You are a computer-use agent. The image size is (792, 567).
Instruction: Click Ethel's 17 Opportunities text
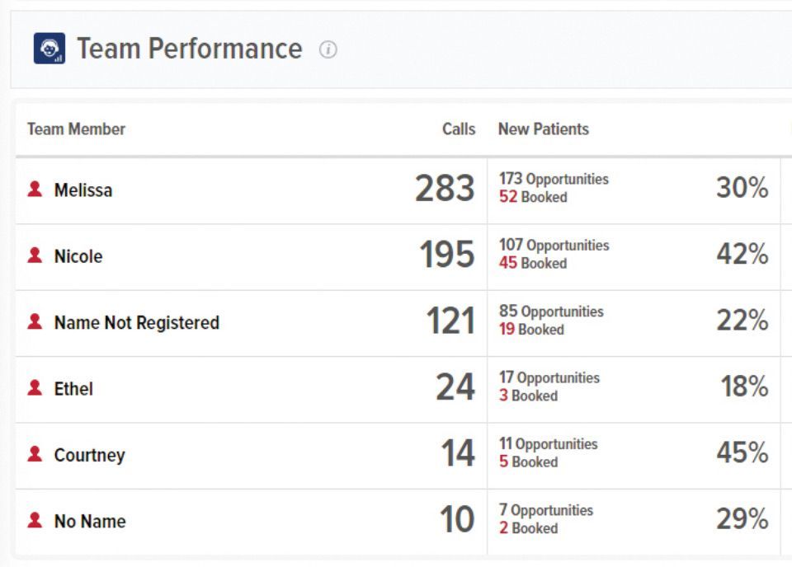click(x=549, y=377)
